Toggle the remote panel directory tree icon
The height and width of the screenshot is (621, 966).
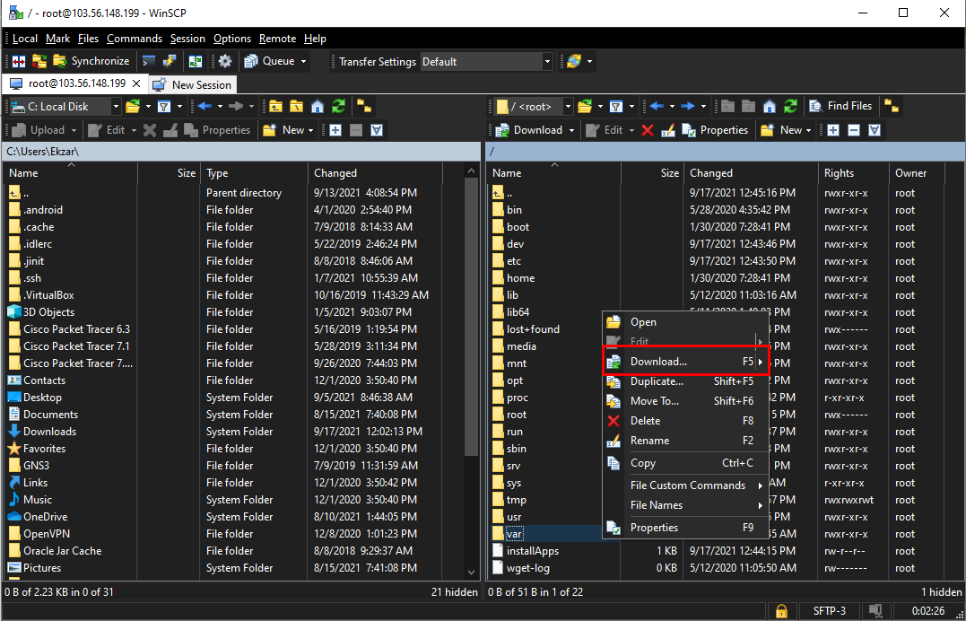click(x=891, y=107)
